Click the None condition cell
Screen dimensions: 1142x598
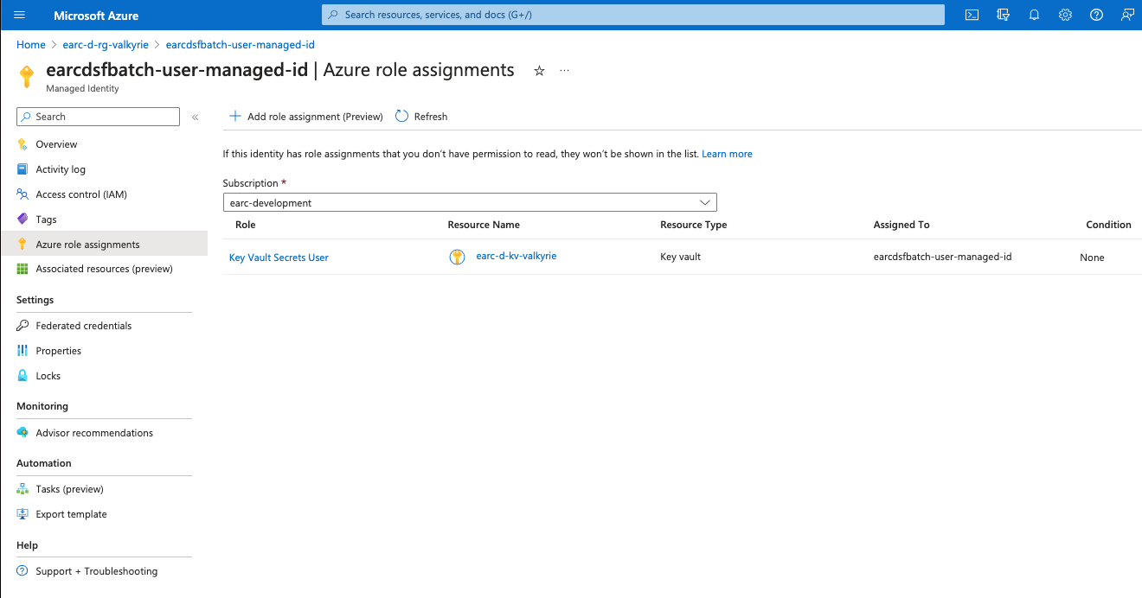pyautogui.click(x=1092, y=258)
